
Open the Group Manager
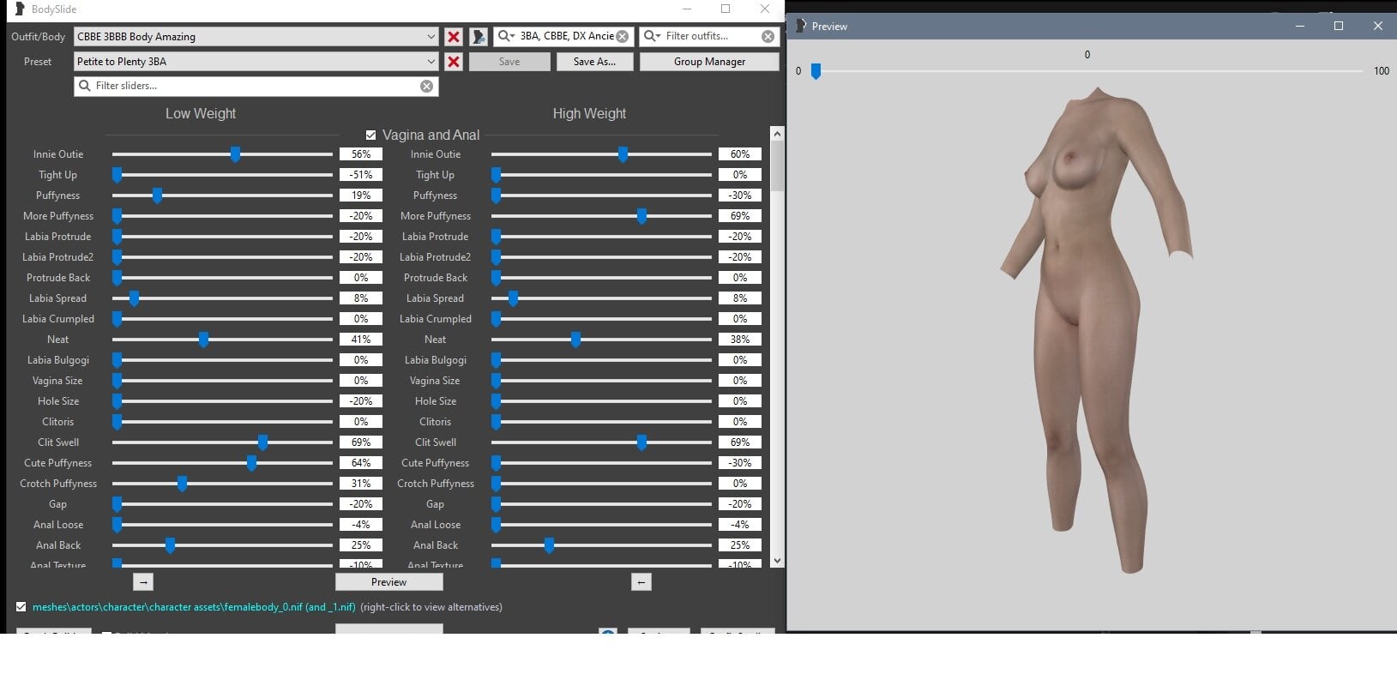[709, 62]
